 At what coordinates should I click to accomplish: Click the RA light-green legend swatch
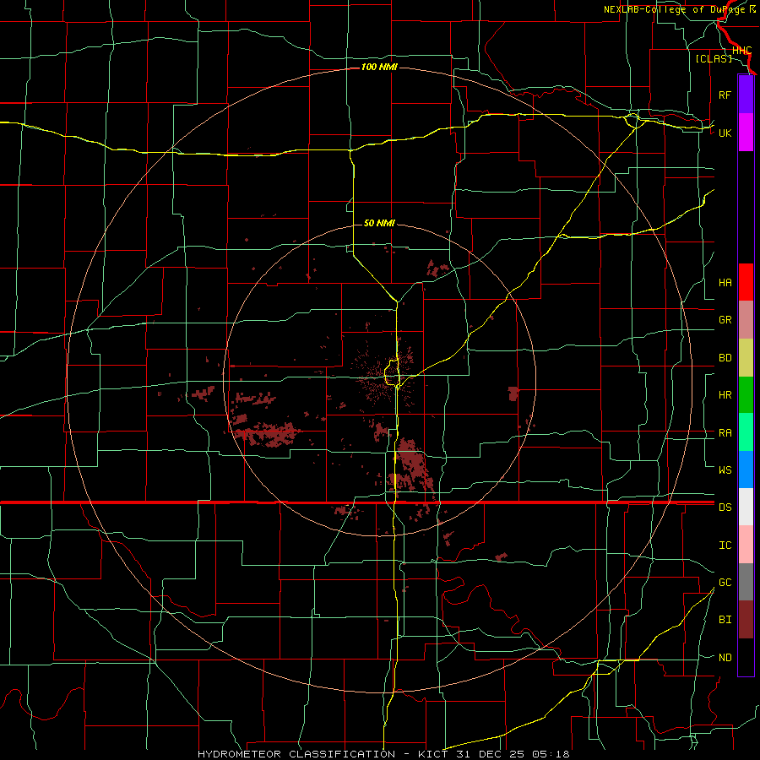(x=746, y=432)
